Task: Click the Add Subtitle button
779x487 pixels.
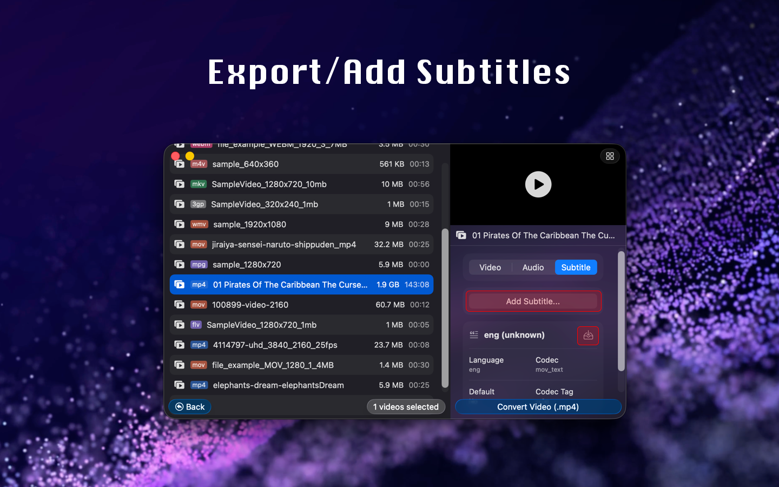Action: (x=533, y=301)
